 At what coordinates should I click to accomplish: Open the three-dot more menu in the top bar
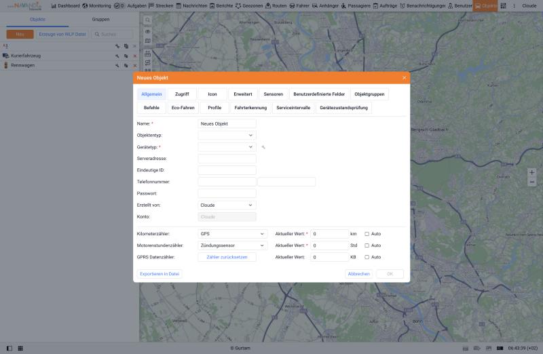514,6
